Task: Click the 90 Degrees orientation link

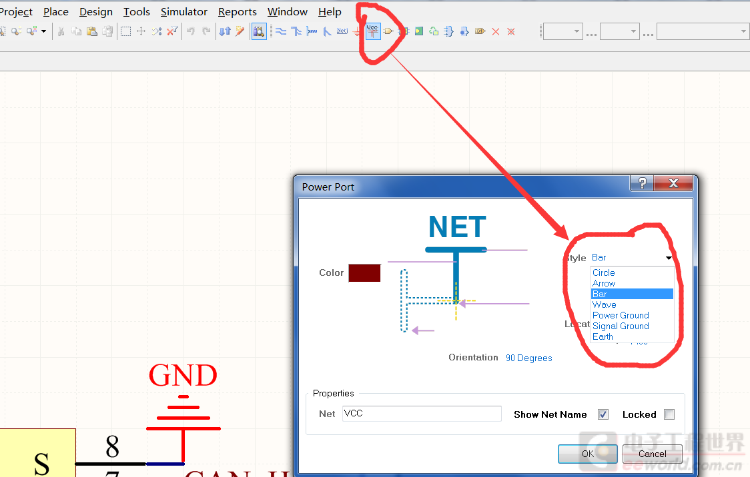Action: click(529, 358)
